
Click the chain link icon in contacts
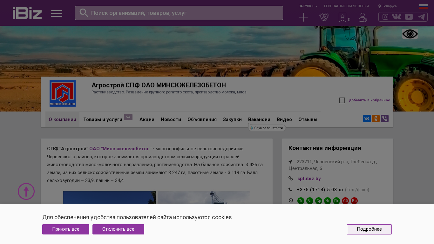tap(291, 179)
